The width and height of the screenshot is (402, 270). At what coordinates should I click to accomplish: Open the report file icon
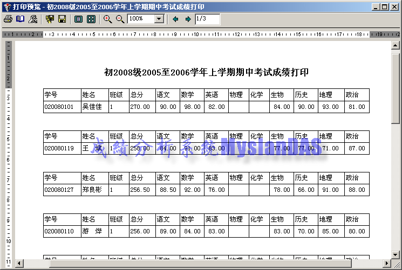(50, 19)
